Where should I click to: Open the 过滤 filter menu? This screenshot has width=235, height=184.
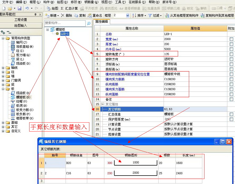(155, 16)
